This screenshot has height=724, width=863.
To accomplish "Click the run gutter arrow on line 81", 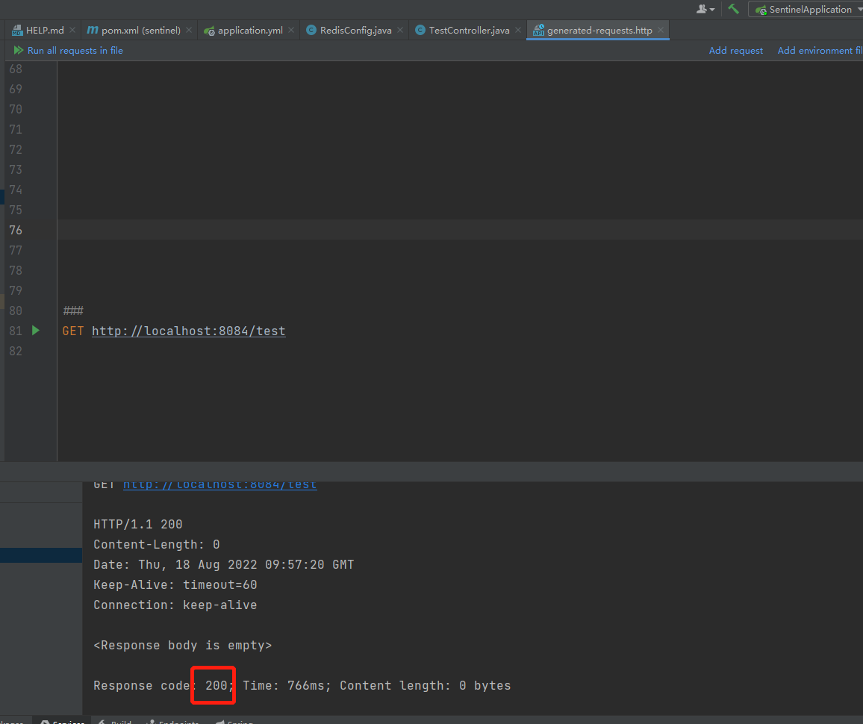I will coord(36,331).
